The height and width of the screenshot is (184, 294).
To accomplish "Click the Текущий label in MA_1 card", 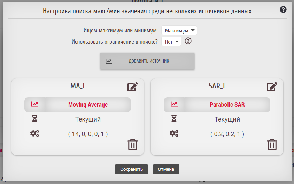I will coord(88,119).
